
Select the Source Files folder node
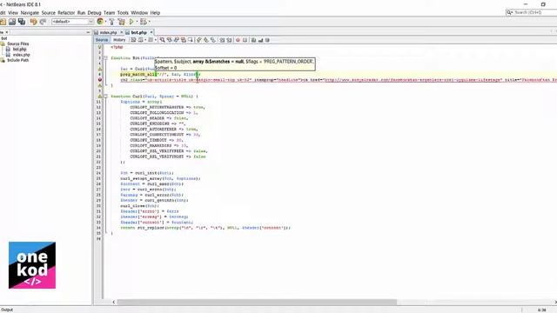(x=17, y=43)
